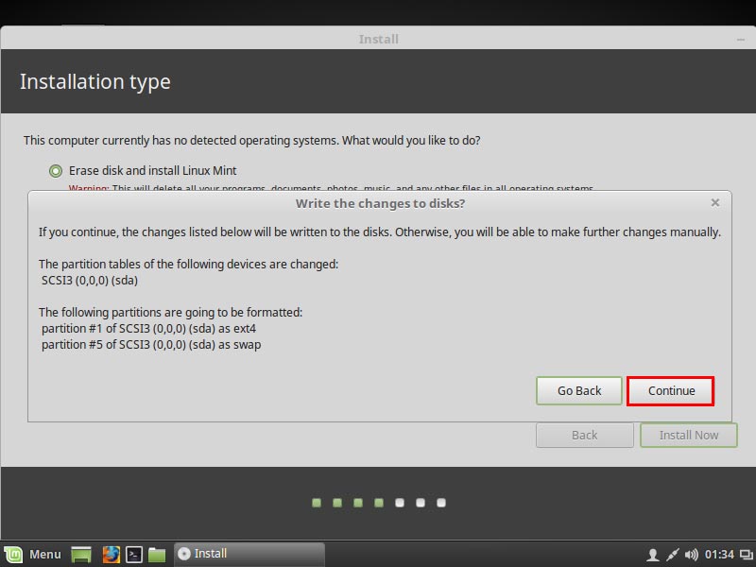
Task: Click the Menu label on the panel
Action: point(45,555)
